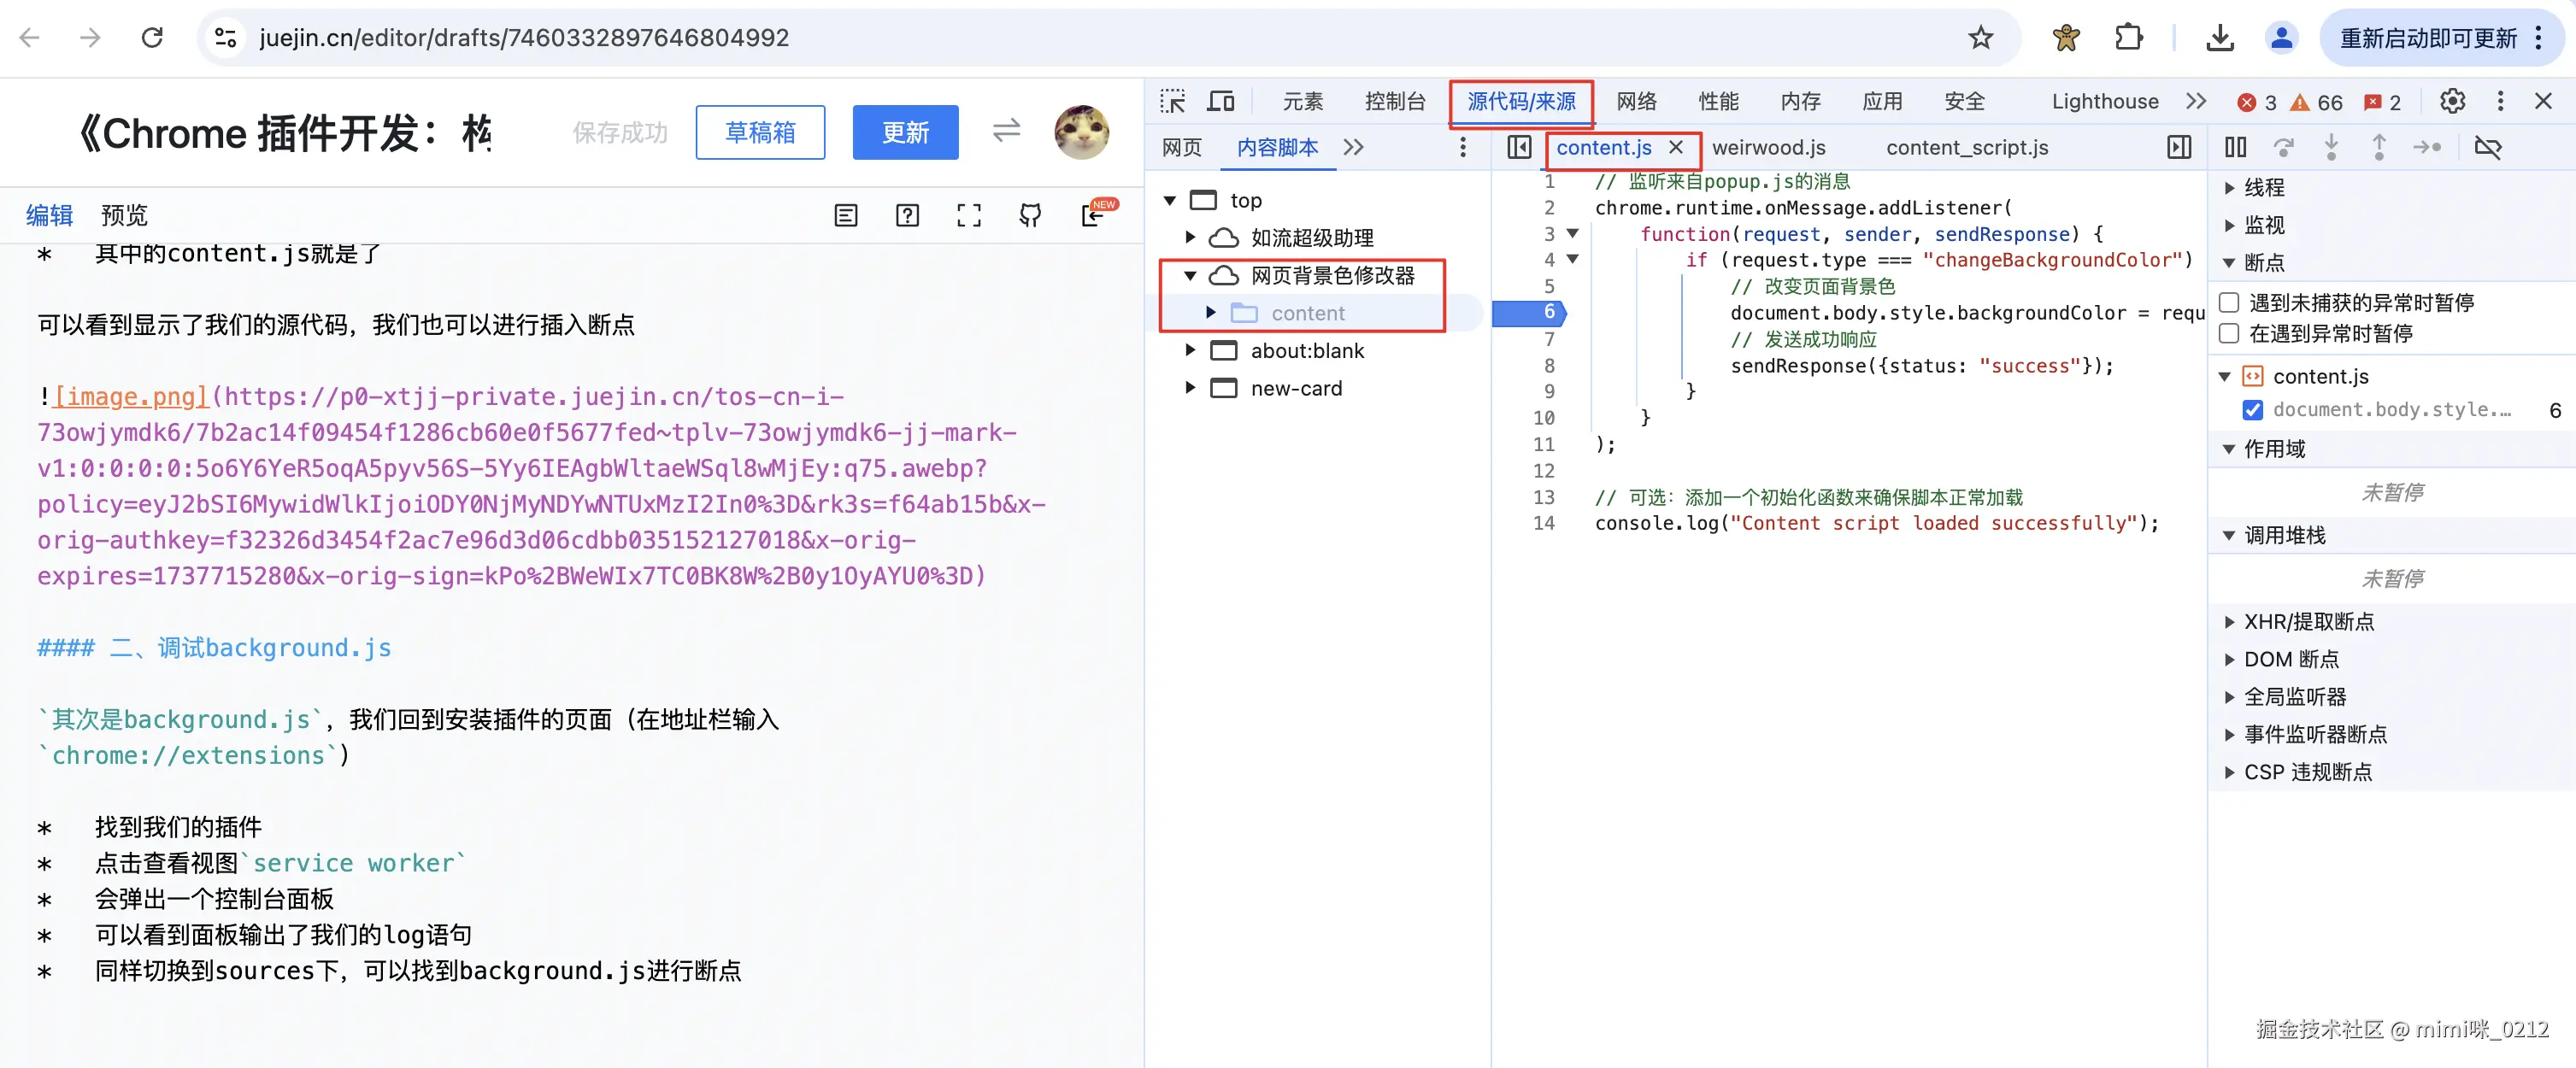The image size is (2576, 1068).
Task: Click the 更新 button
Action: pyautogui.click(x=904, y=132)
